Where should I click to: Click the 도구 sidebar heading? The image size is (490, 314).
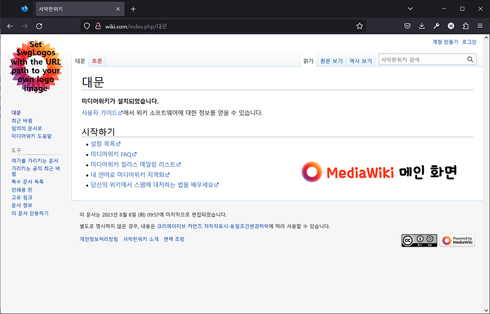[17, 151]
